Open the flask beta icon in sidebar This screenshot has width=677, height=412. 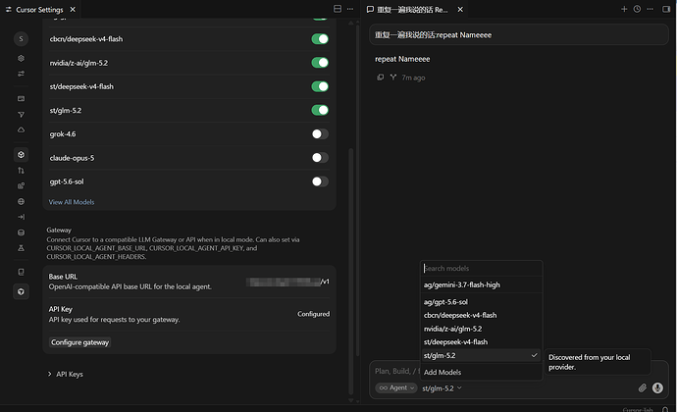(21, 248)
